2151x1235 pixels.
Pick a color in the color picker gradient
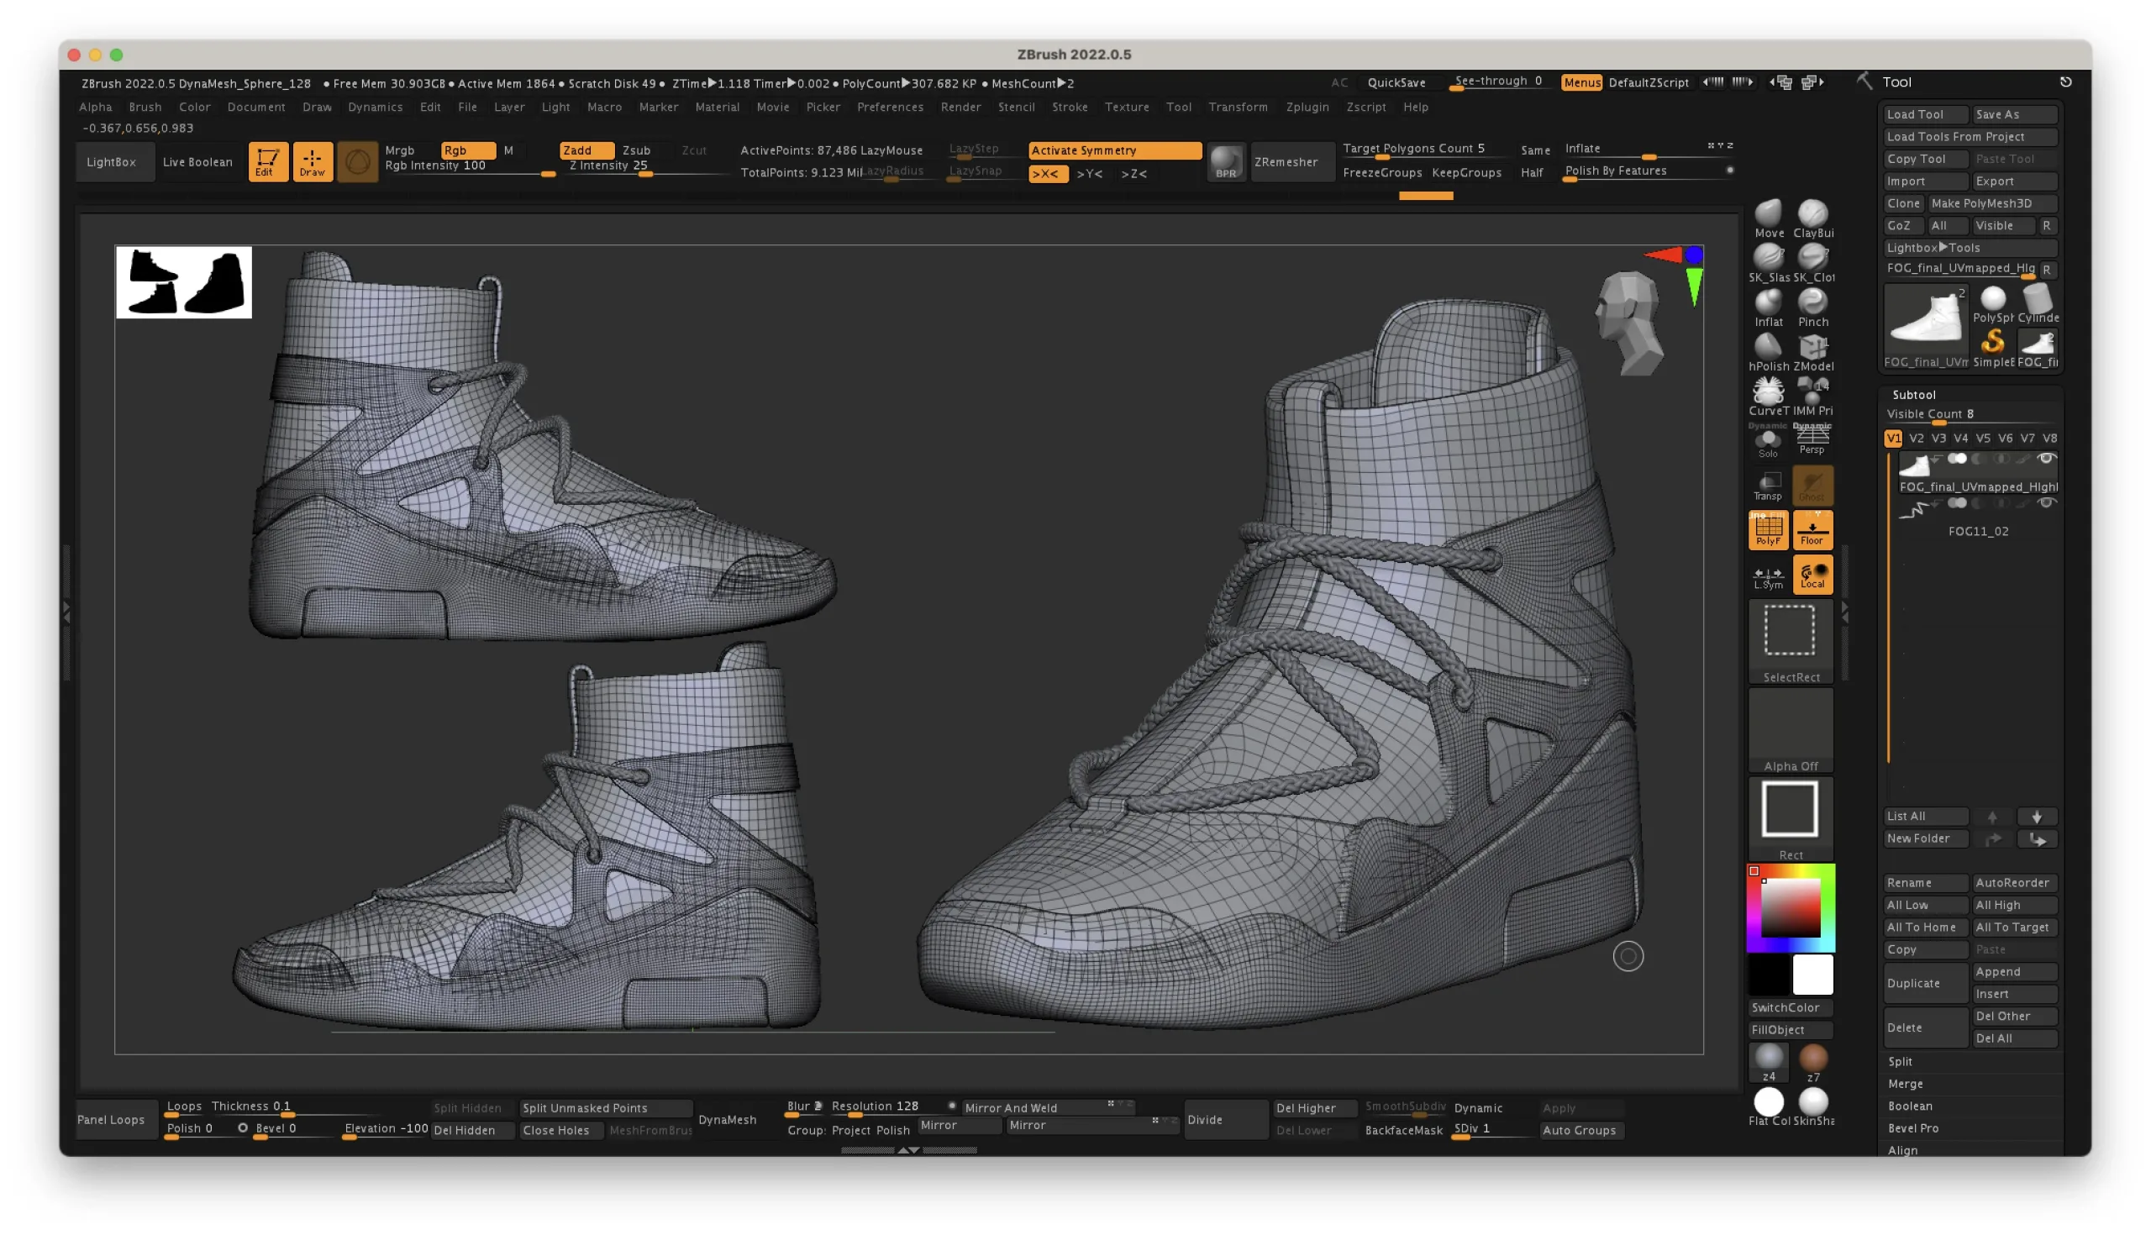tap(1790, 907)
